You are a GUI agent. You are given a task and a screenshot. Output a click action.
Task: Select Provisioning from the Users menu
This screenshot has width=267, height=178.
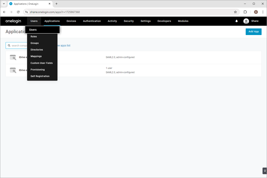tap(42, 69)
